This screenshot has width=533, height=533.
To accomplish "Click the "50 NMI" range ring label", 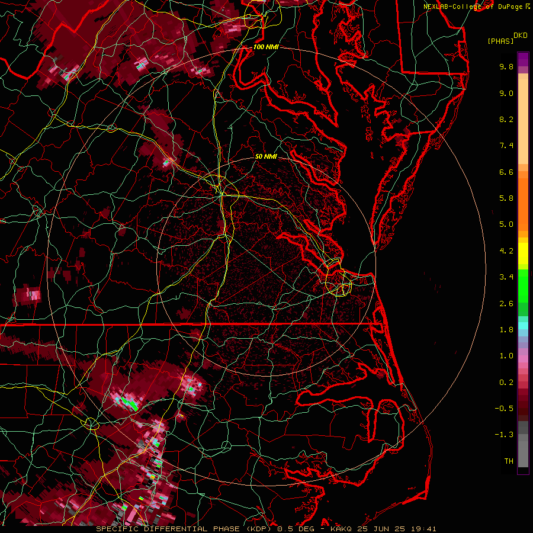I will point(266,156).
